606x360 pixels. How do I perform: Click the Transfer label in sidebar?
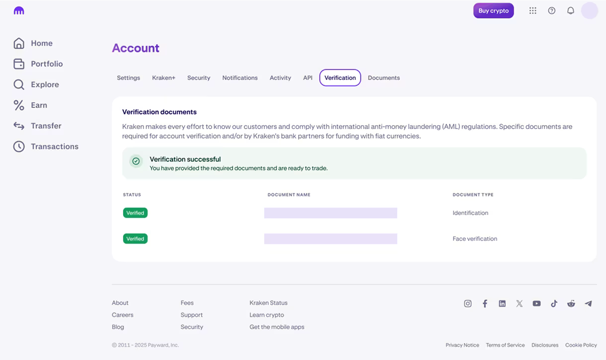click(46, 126)
